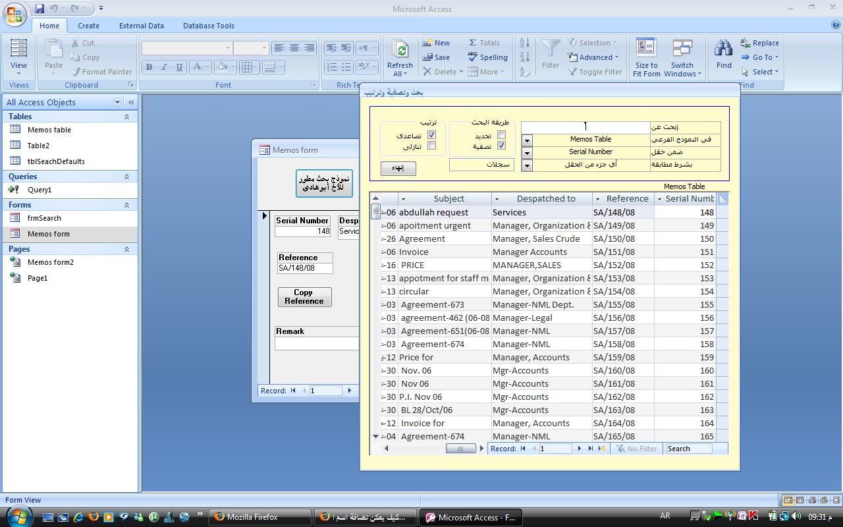Viewport: 843px width, 527px height.
Task: Toggle the تحديد selection search checkbox
Action: pyautogui.click(x=501, y=135)
